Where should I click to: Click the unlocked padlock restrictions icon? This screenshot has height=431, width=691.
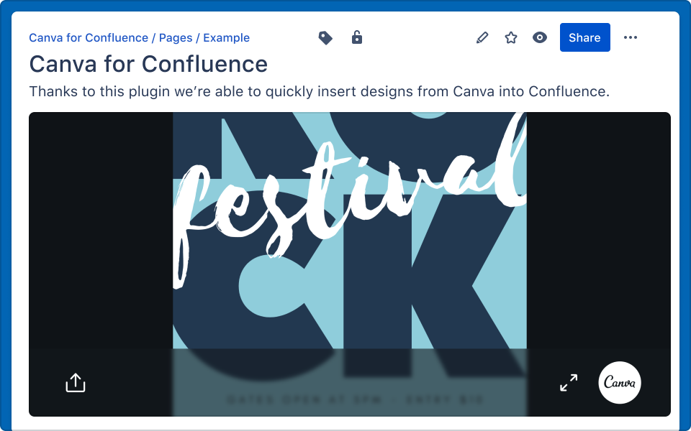click(x=356, y=37)
